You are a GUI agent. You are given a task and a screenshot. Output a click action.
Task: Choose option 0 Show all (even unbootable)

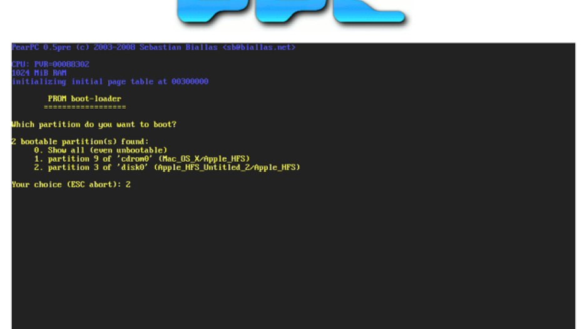[x=101, y=150]
